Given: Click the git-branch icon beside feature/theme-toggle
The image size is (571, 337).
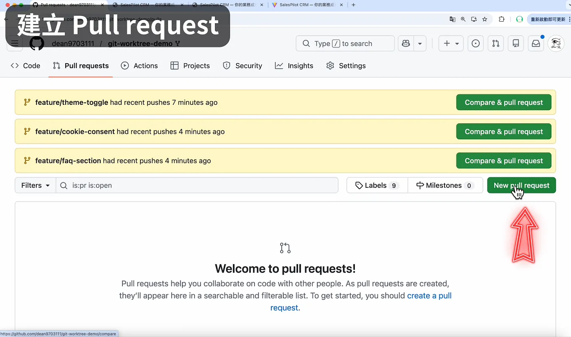Looking at the screenshot, I should pyautogui.click(x=27, y=102).
